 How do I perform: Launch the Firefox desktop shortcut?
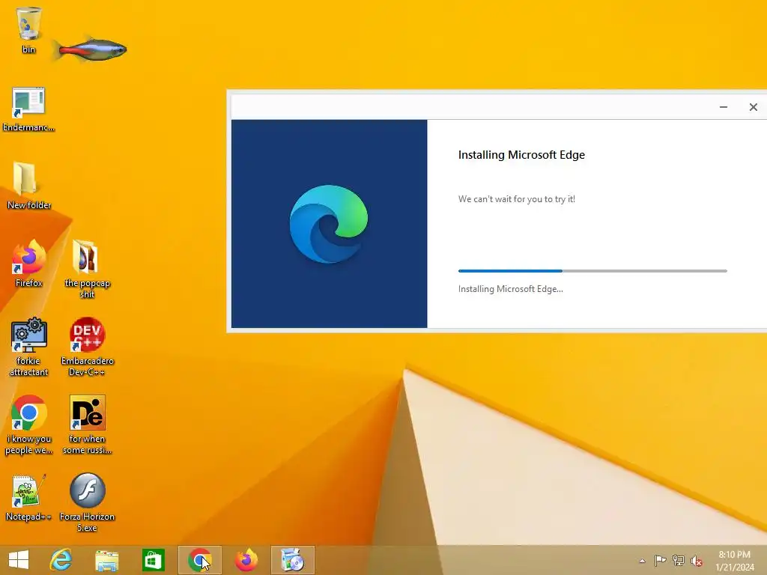(29, 263)
